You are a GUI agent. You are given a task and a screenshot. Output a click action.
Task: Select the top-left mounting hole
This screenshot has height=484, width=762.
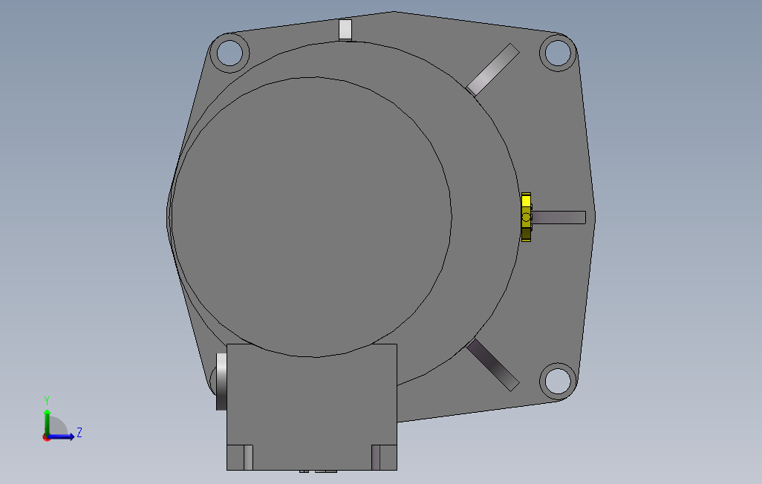coord(229,53)
